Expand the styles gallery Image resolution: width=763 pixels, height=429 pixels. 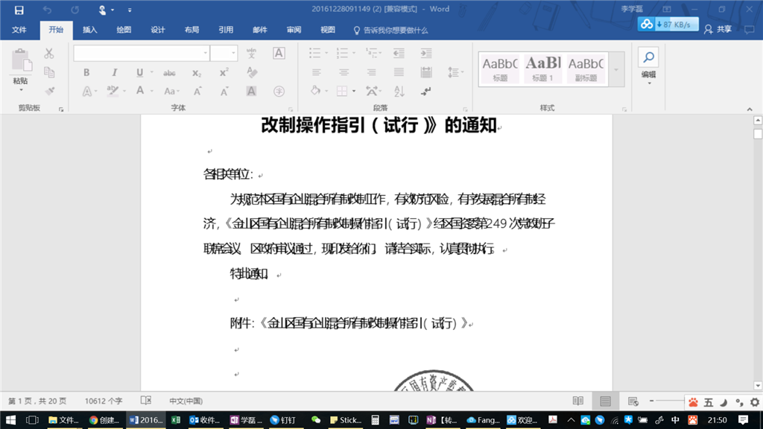tap(616, 69)
